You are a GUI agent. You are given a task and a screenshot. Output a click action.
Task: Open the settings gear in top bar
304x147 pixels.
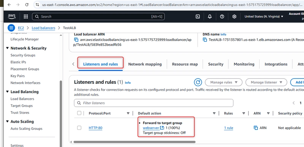234,16
